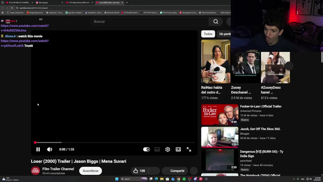This screenshot has width=323, height=182.
Task: Open the Descargador de You... bookmark
Action: point(188,13)
